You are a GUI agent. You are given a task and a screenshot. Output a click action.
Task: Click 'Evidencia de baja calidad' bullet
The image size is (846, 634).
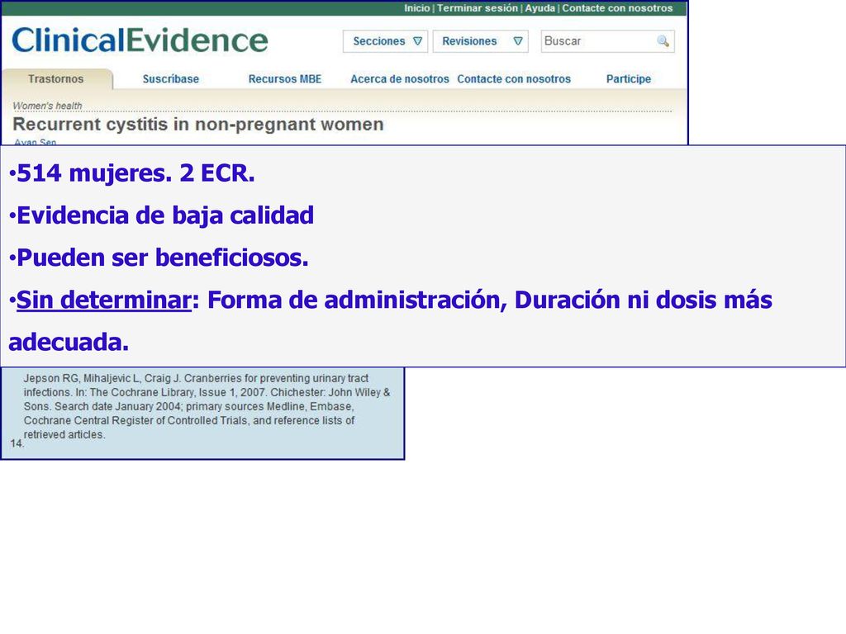[x=161, y=215]
